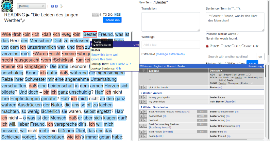Play audio for Best Animated Feature Film
This screenshot has width=272, height=141.
(145, 111)
